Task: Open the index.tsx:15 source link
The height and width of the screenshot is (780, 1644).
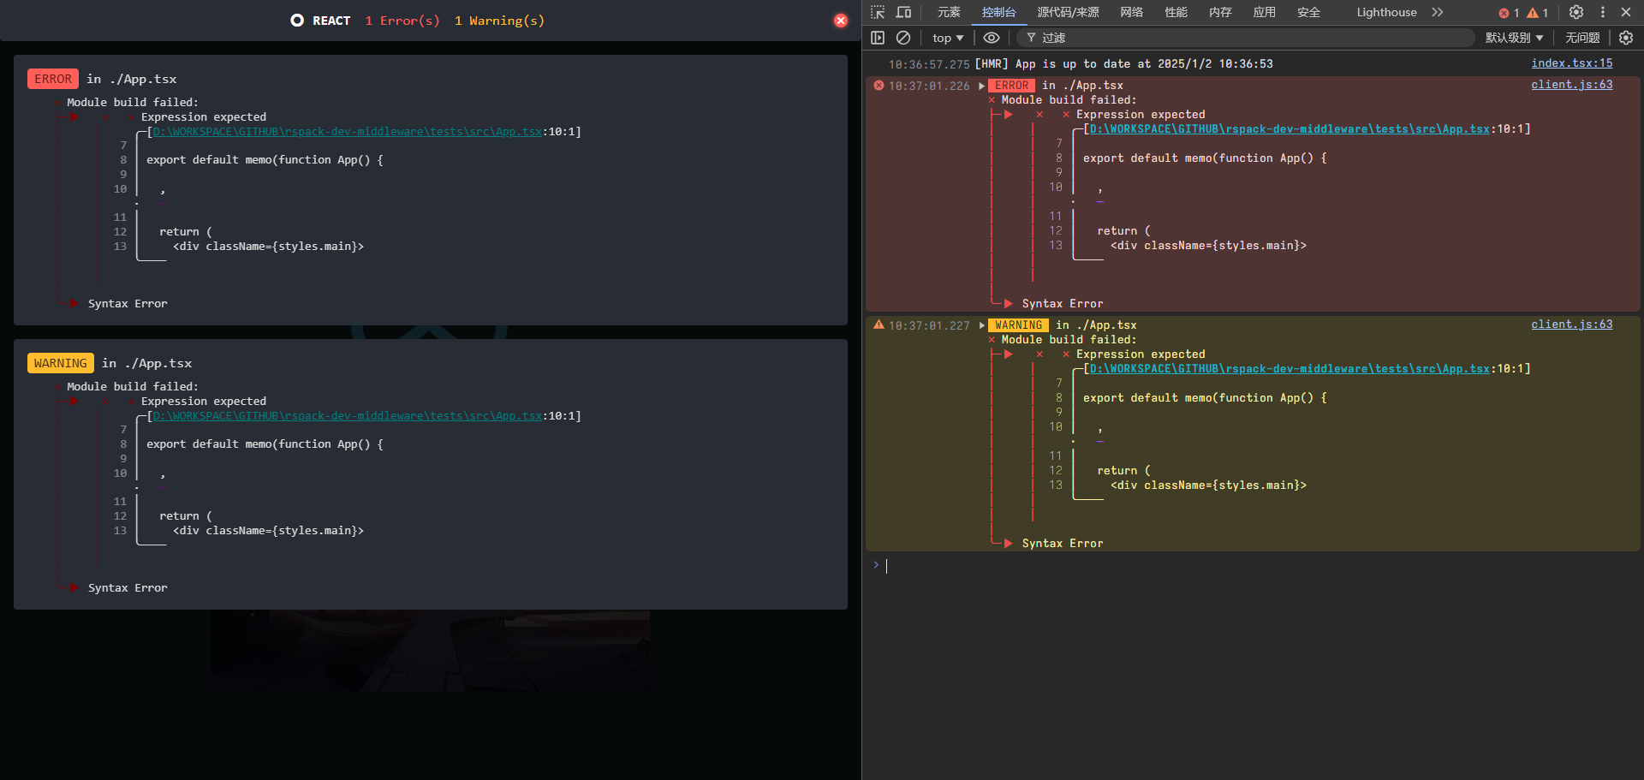Action: point(1571,63)
